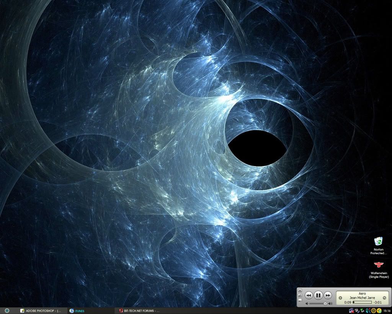Switch to Bit-Tech.net Forums taskbar button
Viewport: 392px width, 314px height.
140,311
